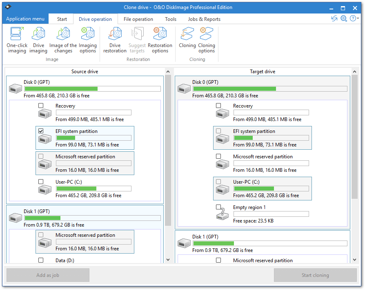Click source Disk 1 usage progress bar
This screenshot has width=365, height=290.
[x=92, y=218]
